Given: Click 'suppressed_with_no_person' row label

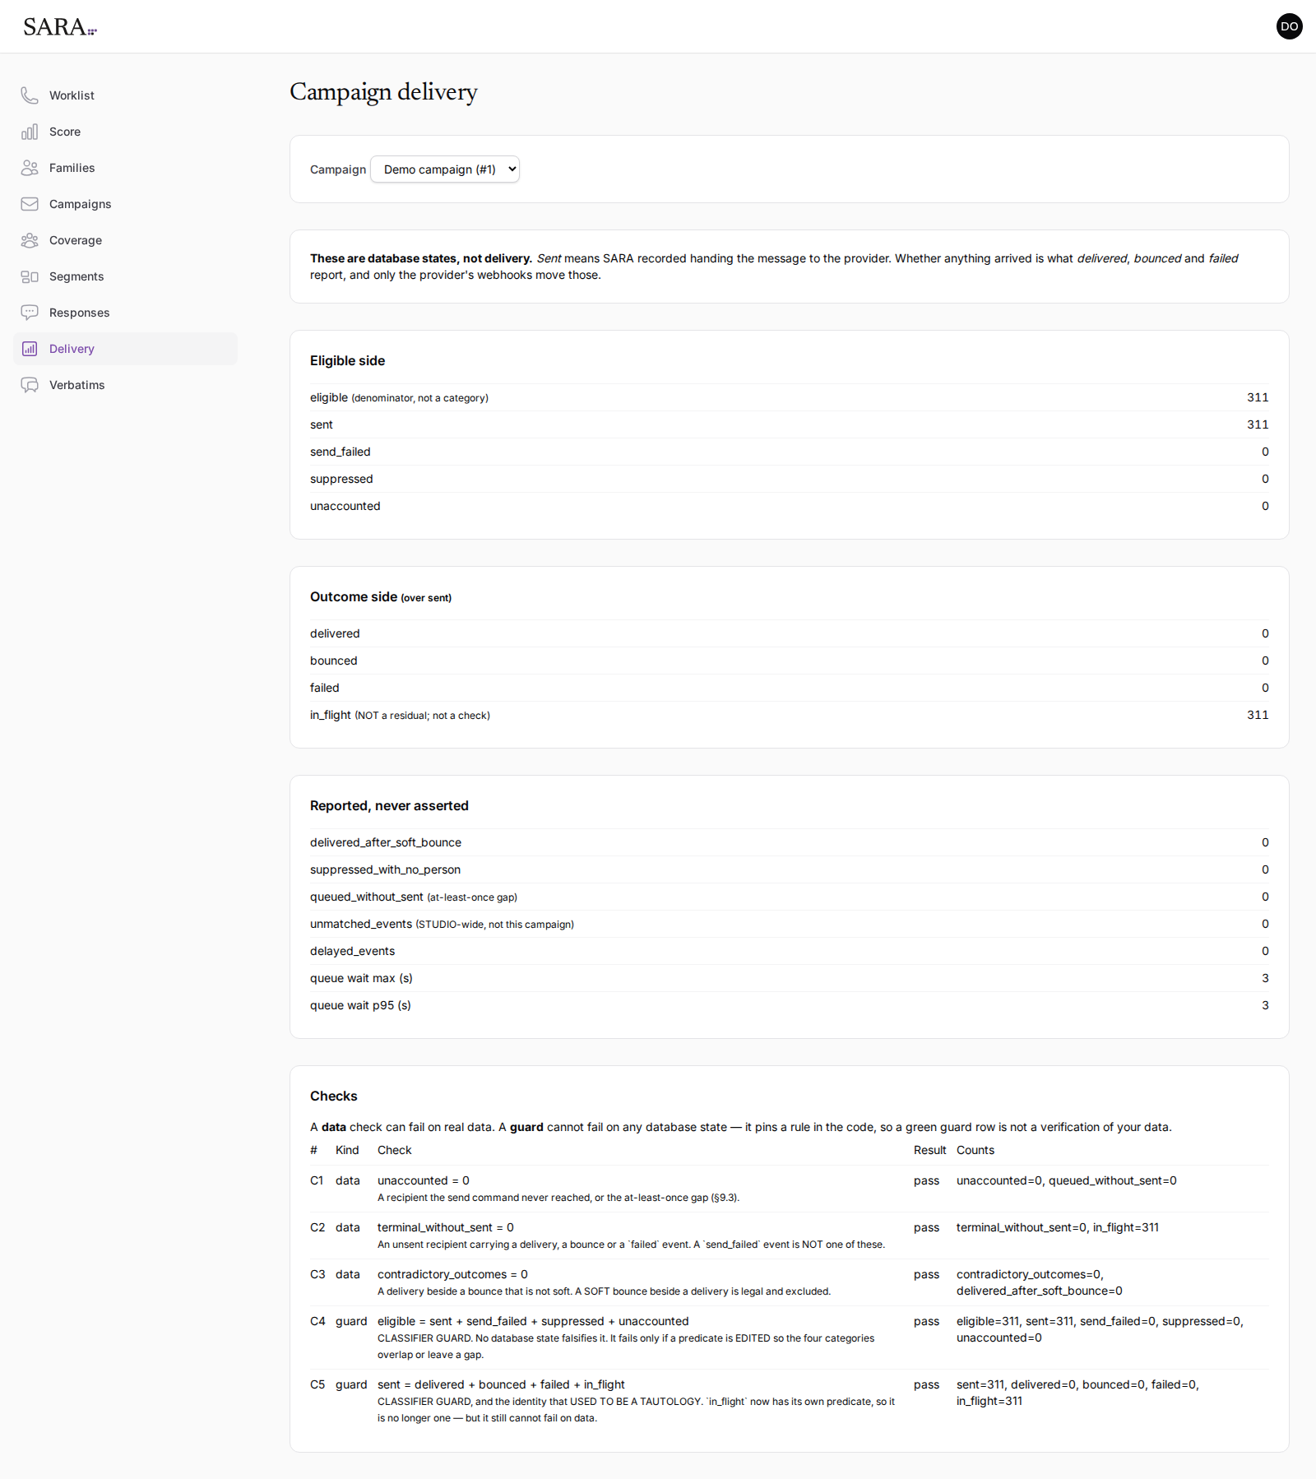Looking at the screenshot, I should pos(385,869).
